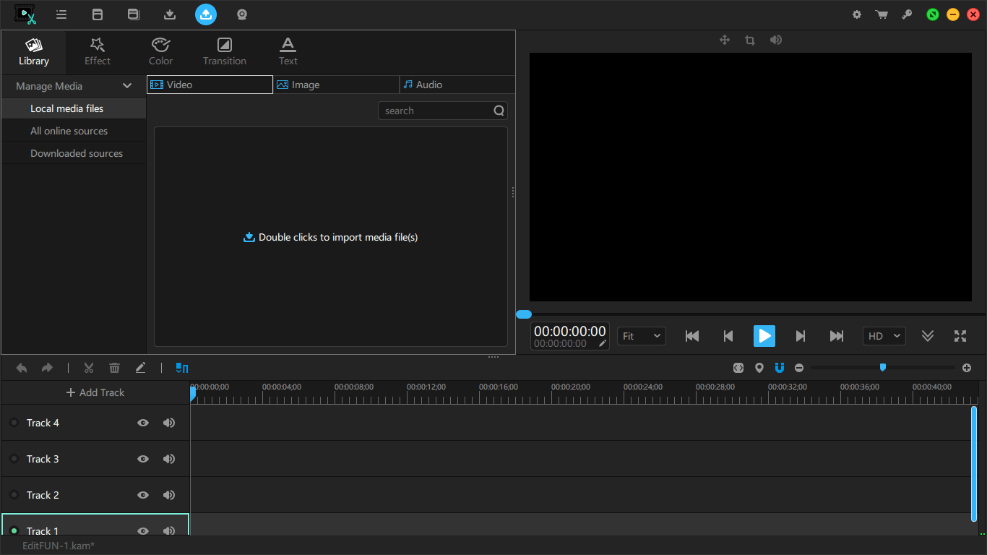This screenshot has width=987, height=555.
Task: Mute Track 3 with its speaker icon
Action: tap(169, 459)
